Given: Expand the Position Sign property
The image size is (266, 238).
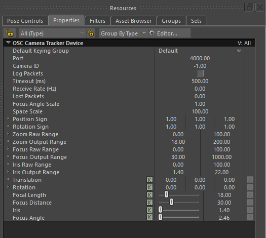Looking at the screenshot, I should pyautogui.click(x=8, y=118).
